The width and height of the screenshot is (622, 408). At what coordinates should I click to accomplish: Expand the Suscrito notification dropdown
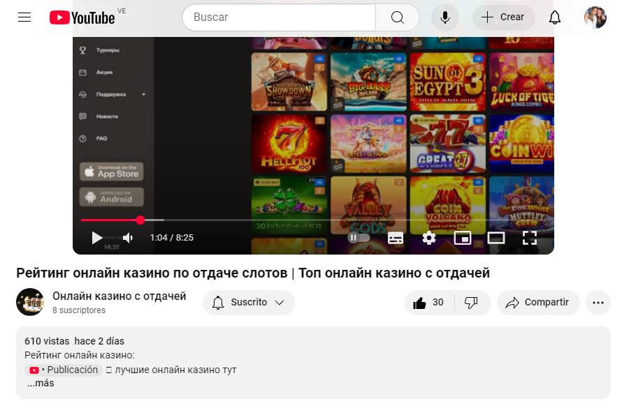point(249,303)
